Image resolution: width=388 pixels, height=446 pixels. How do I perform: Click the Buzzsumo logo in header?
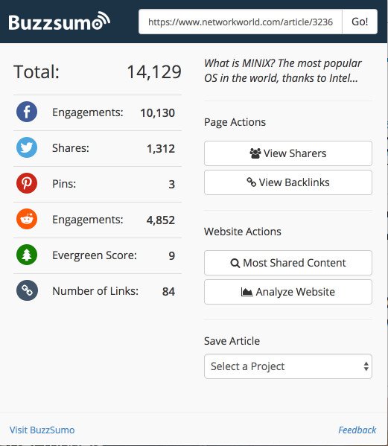[x=59, y=22]
